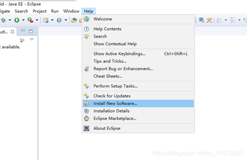Click the Debug bug icon in toolbar

[x=3, y=20]
